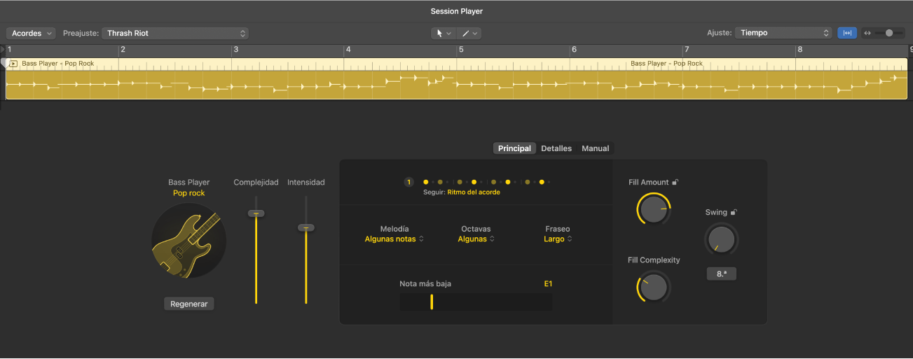The height and width of the screenshot is (359, 913).
Task: Click the pattern variation number 1 badge
Action: pyautogui.click(x=409, y=182)
